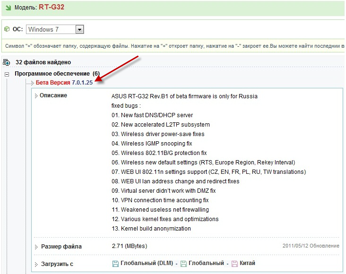
Task: Click the pink disk icon for Китай
Action: click(234, 264)
